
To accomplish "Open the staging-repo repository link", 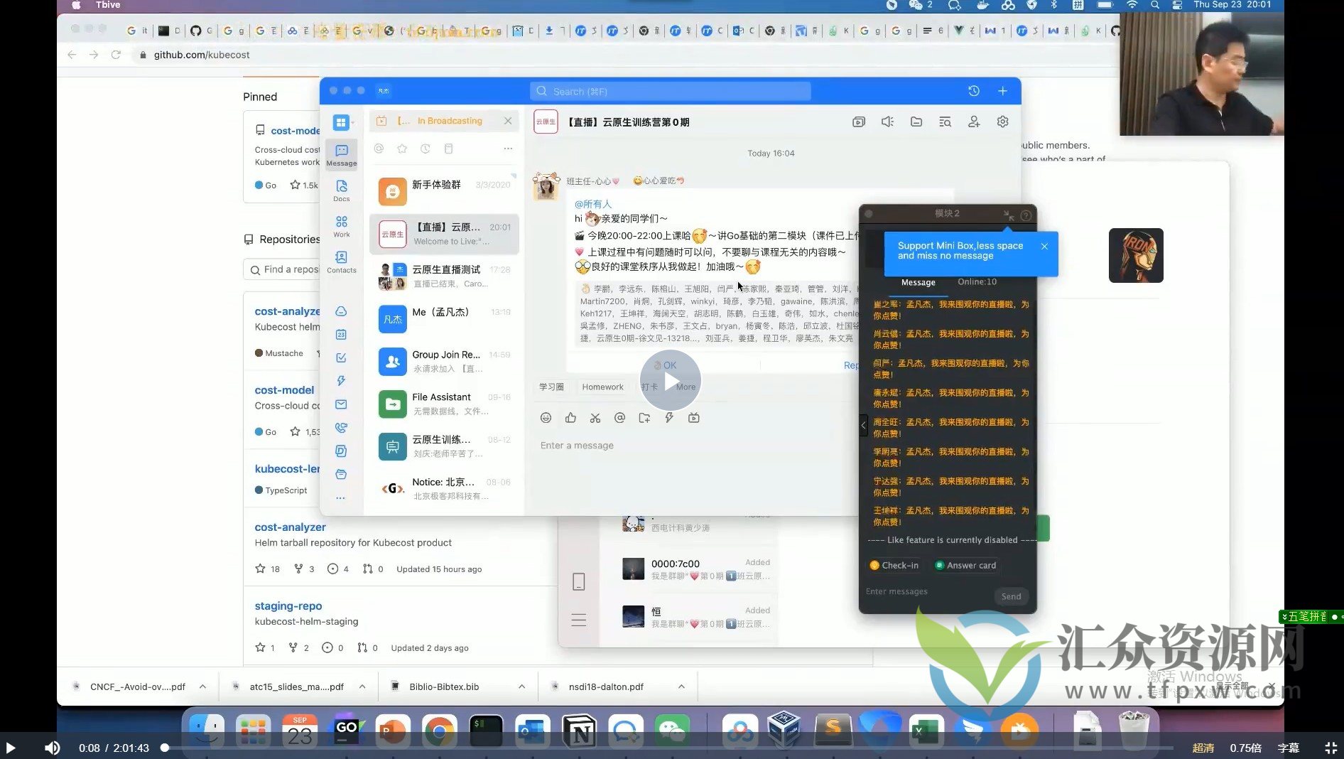I will [x=288, y=605].
